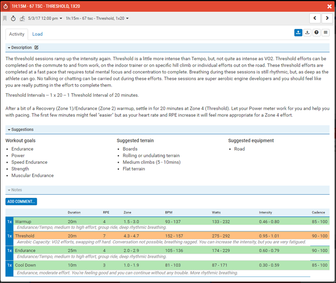336x283 pixels.
Task: Go to next workout arrow
Action: [x=327, y=18]
